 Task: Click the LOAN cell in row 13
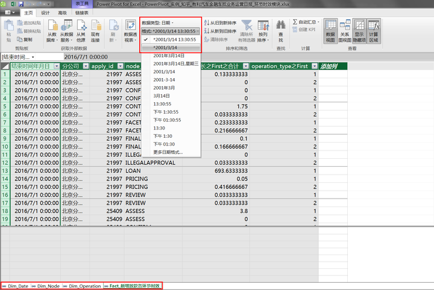(154, 171)
